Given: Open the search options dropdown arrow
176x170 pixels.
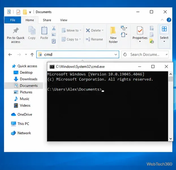Looking at the screenshot, I should tap(167, 55).
